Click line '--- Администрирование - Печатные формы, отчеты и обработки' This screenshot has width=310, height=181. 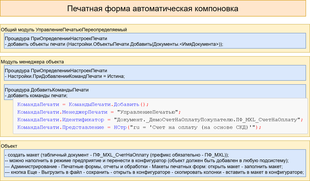pos(144,167)
